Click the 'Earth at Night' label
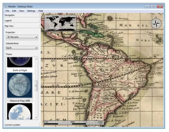Viewport: 169px width, 132px height. [20, 70]
